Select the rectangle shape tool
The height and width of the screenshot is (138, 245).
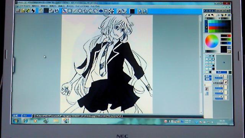point(70,11)
